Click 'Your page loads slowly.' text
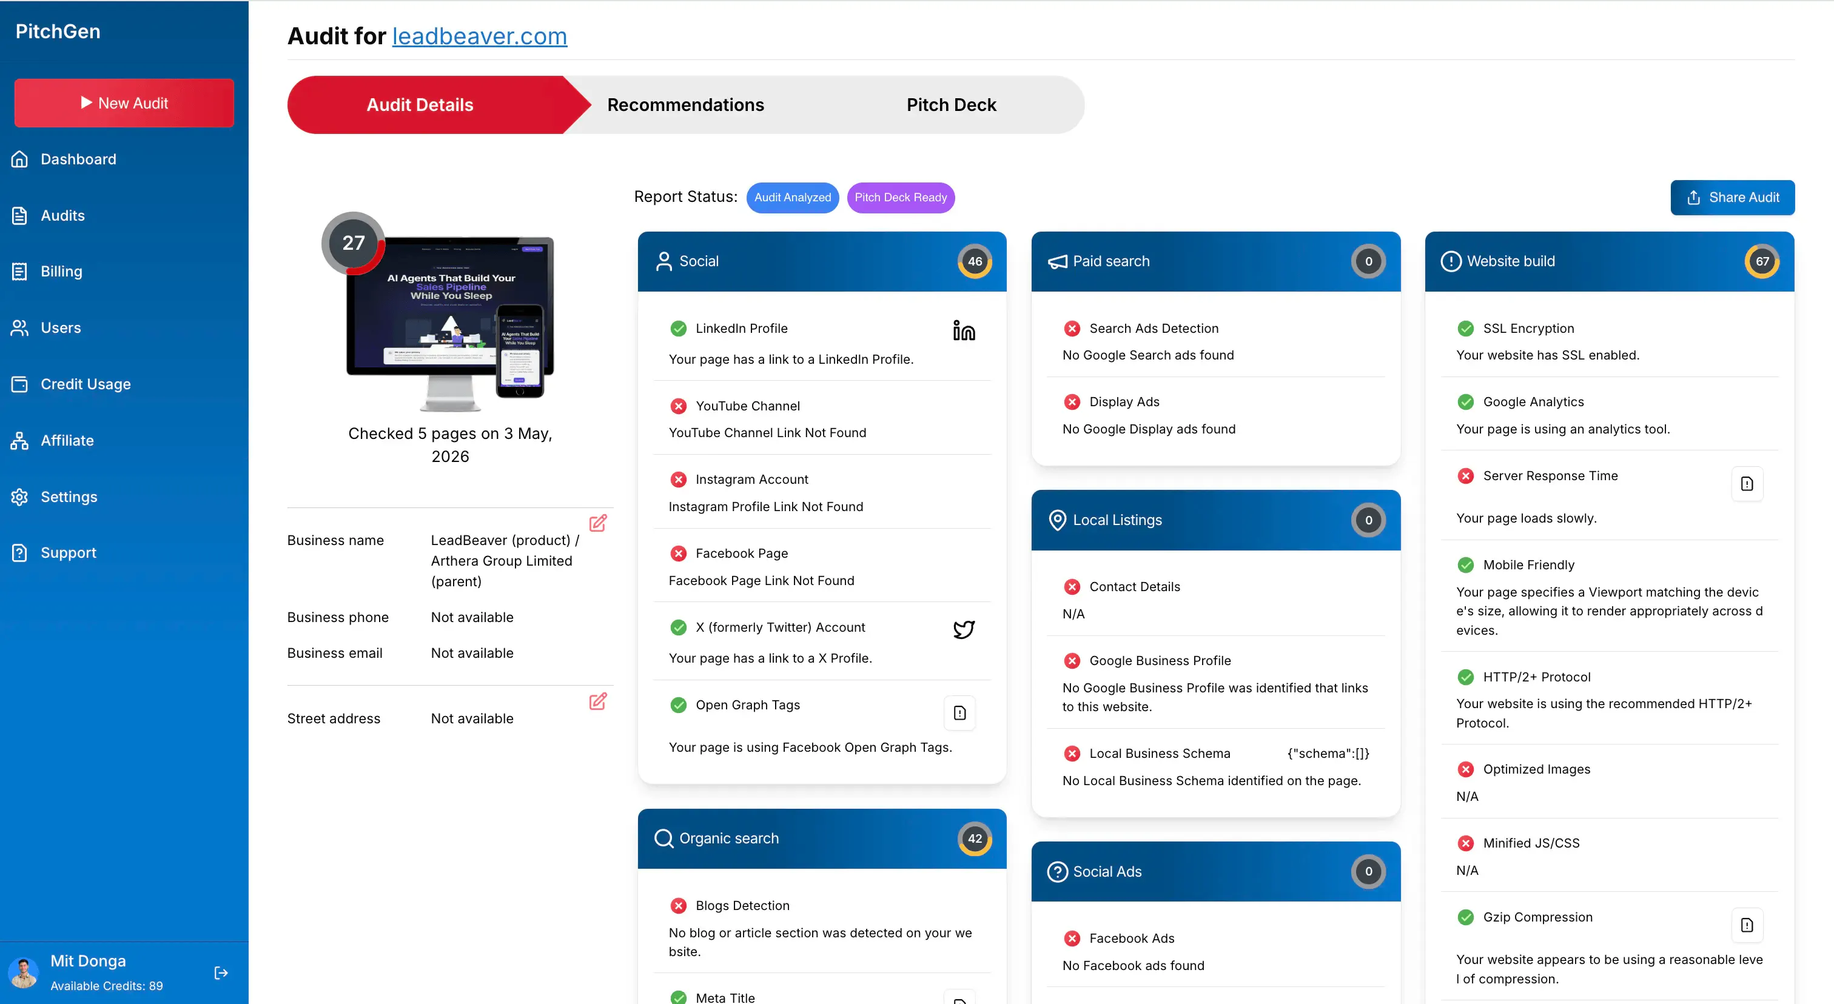Screen dimensions: 1834x1004 1527,518
